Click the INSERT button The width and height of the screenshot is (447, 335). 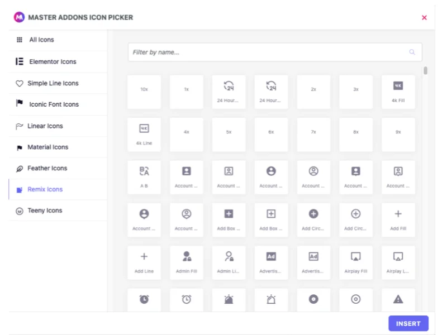pyautogui.click(x=408, y=323)
